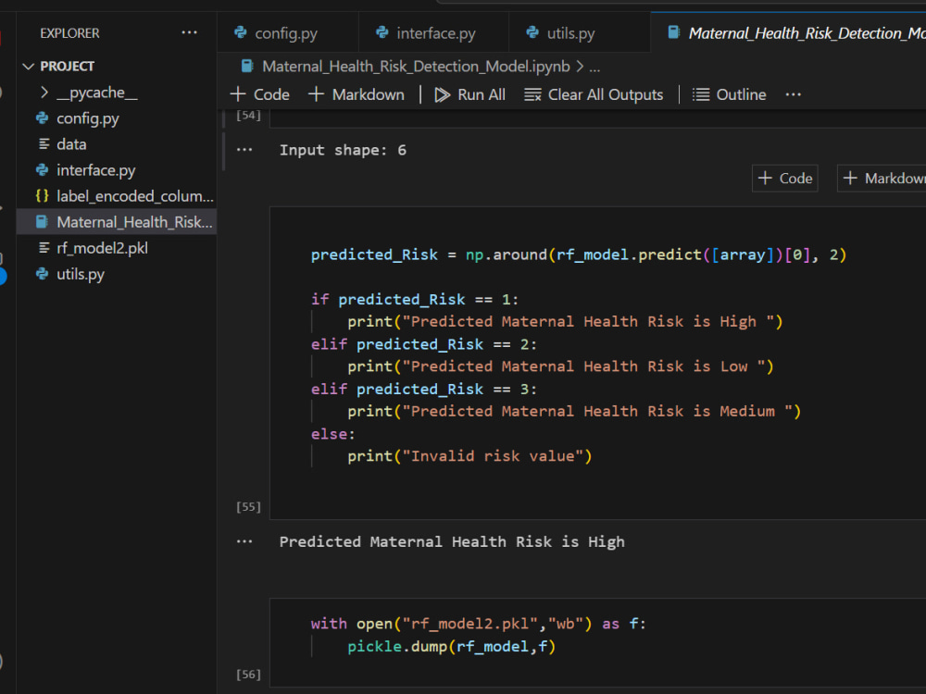Open output options for Predicted Risk output
The width and height of the screenshot is (926, 694).
pos(244,541)
